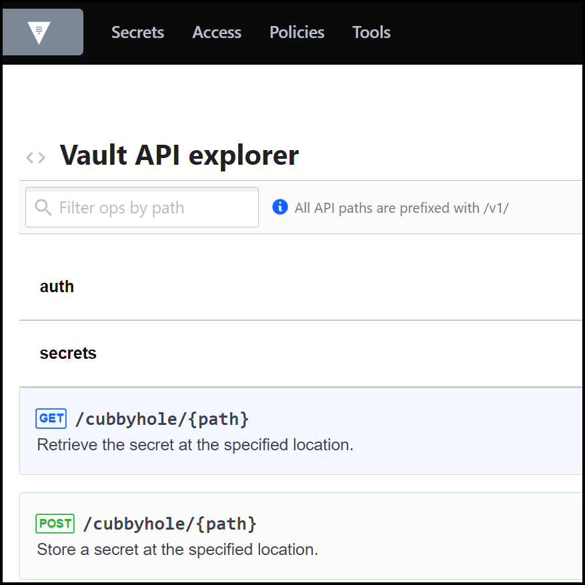This screenshot has width=585, height=585.
Task: Click the magnifying glass search icon
Action: (43, 207)
